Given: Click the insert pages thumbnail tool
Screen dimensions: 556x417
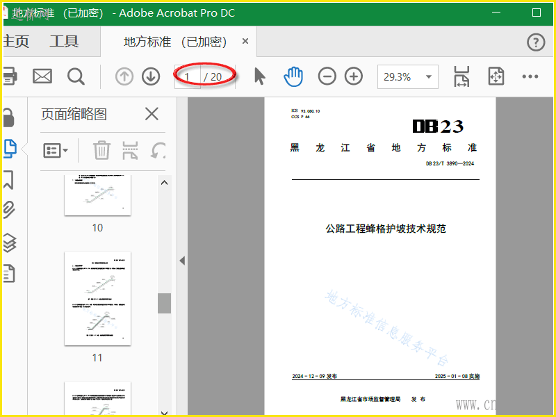Looking at the screenshot, I should tap(130, 150).
